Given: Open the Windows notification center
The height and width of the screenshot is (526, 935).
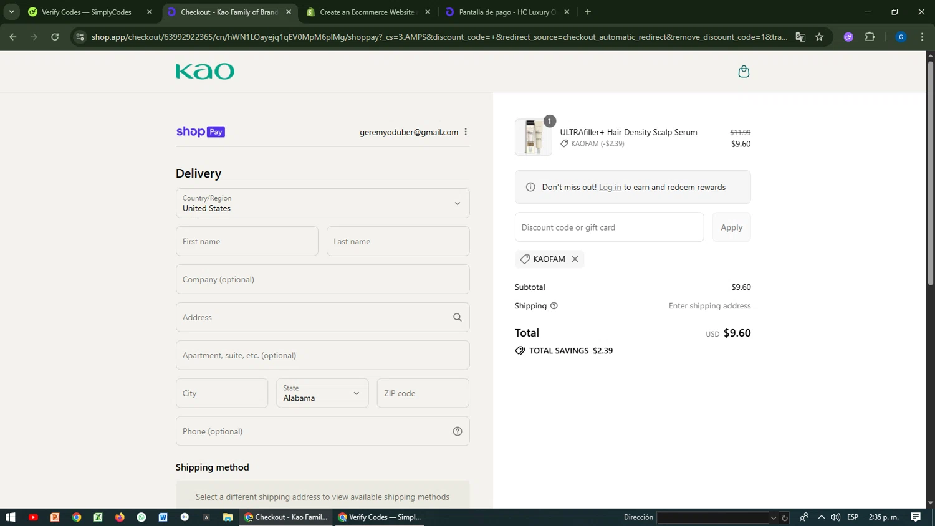Looking at the screenshot, I should coord(916,517).
